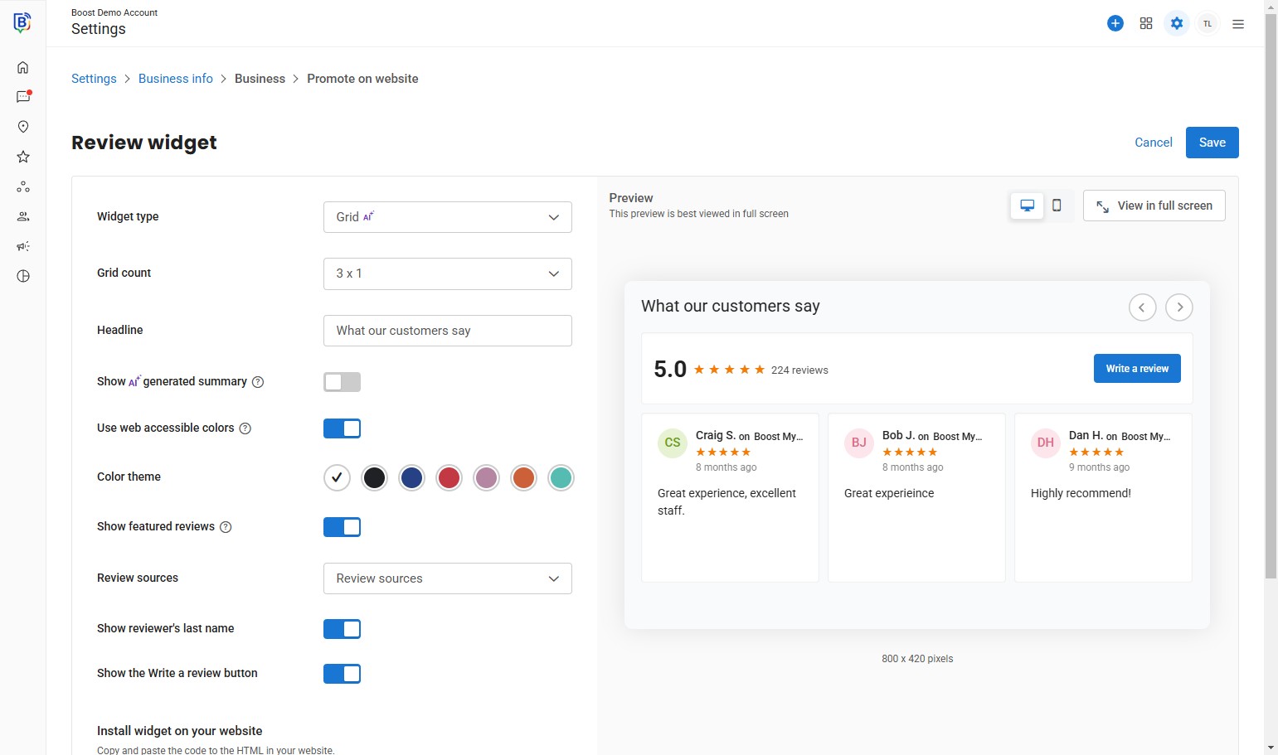This screenshot has height=755, width=1278.
Task: Open the home icon in sidebar
Action: click(x=23, y=67)
